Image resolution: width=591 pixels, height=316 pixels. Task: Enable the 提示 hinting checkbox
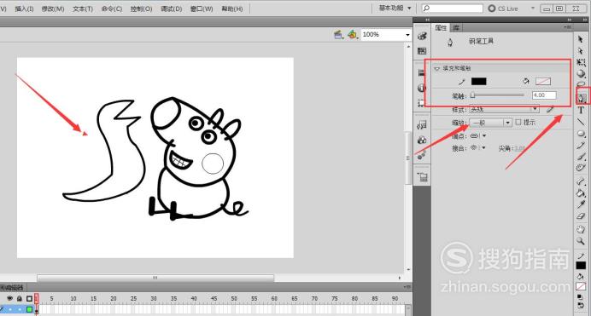tap(518, 122)
